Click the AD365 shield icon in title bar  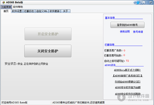[x=3, y=3]
